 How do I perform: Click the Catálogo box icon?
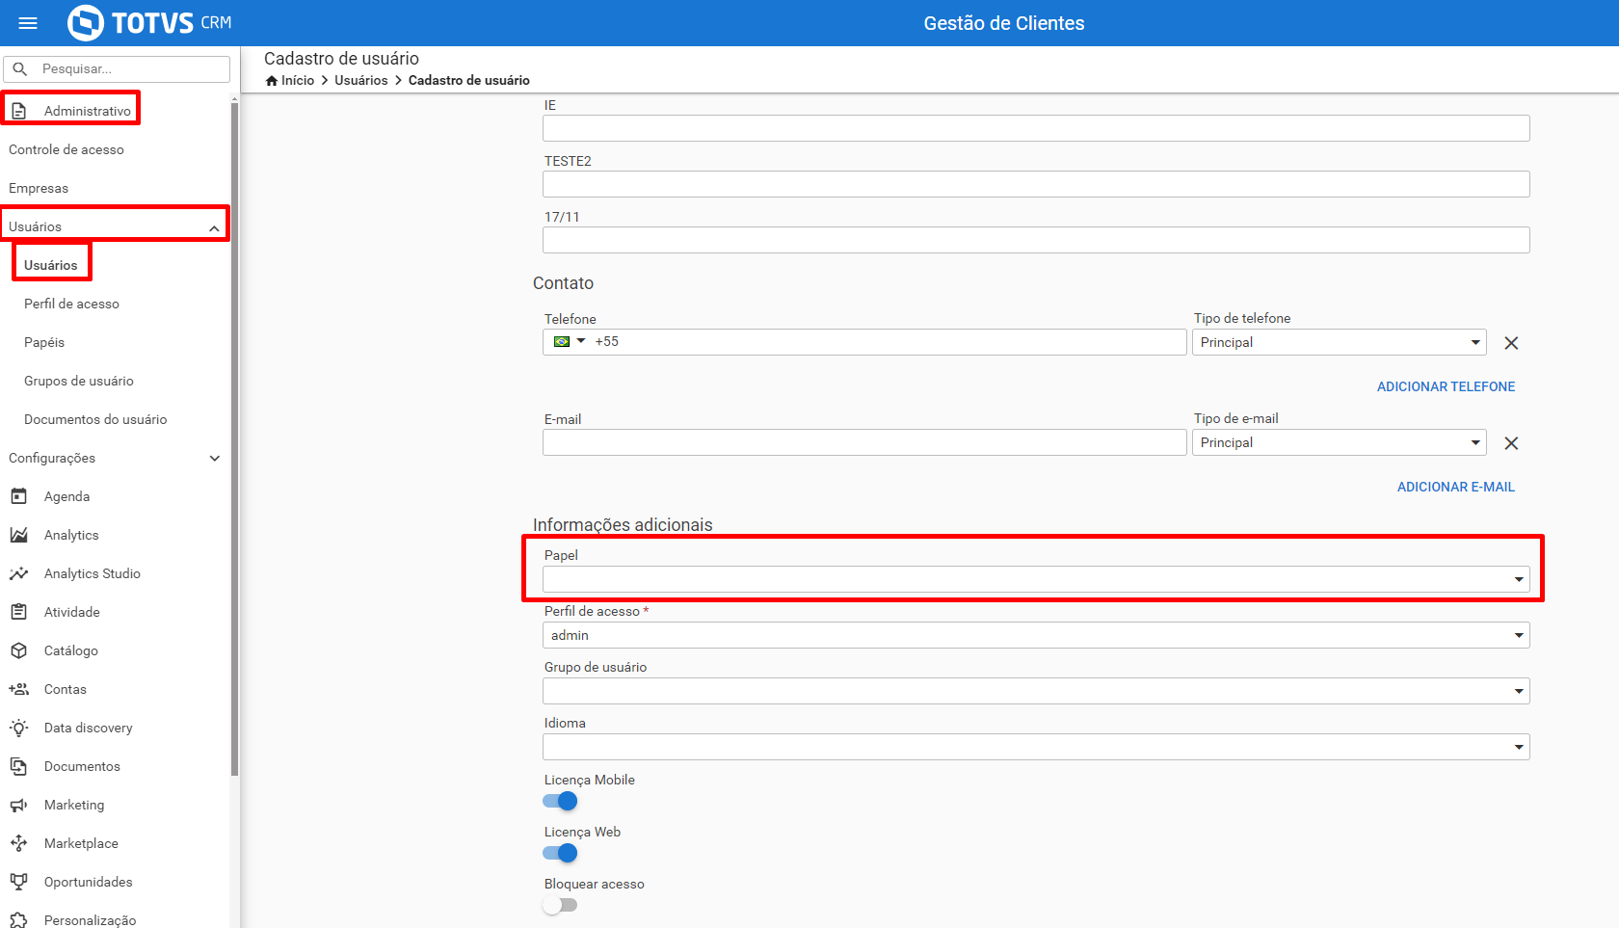pos(19,650)
